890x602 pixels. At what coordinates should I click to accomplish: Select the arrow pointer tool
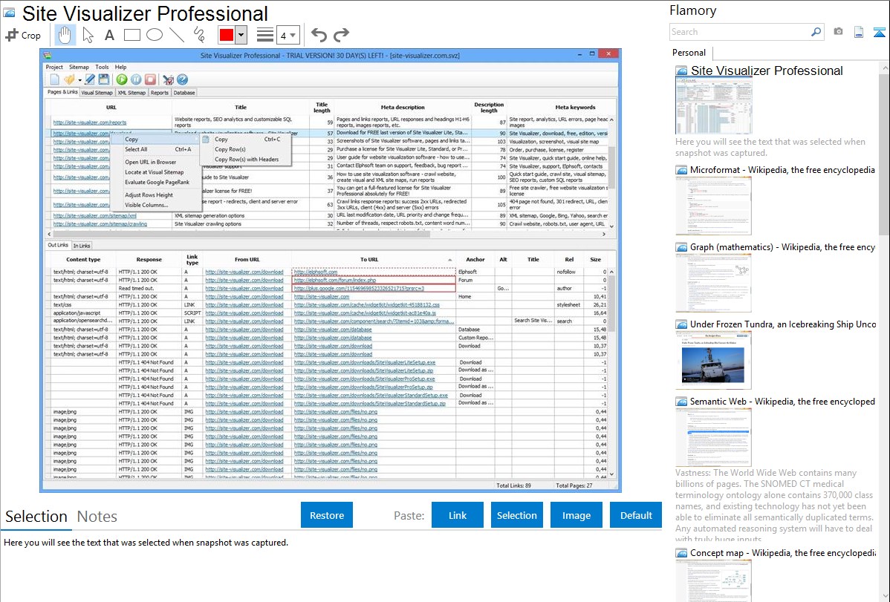pos(88,35)
